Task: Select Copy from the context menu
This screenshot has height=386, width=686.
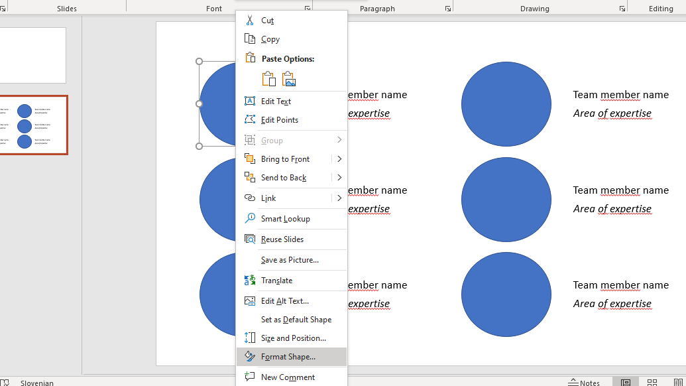Action: click(292, 39)
